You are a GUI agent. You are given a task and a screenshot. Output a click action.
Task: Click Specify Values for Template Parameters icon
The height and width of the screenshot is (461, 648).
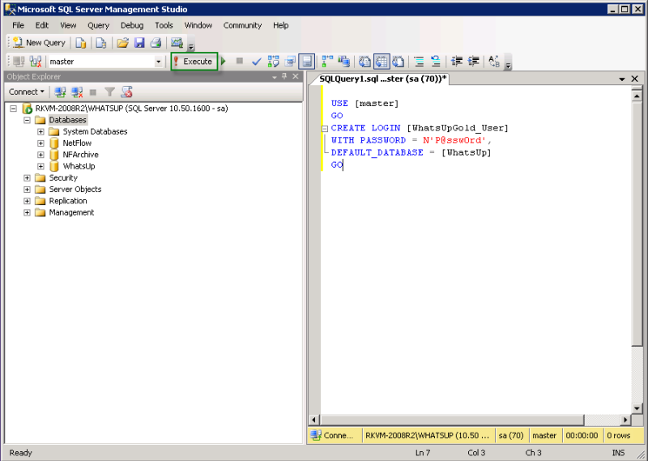(494, 62)
